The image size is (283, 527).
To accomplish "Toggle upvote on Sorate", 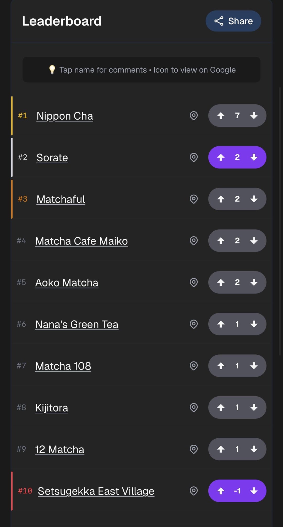I will pyautogui.click(x=221, y=157).
